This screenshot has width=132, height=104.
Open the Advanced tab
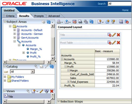[x=54, y=16]
